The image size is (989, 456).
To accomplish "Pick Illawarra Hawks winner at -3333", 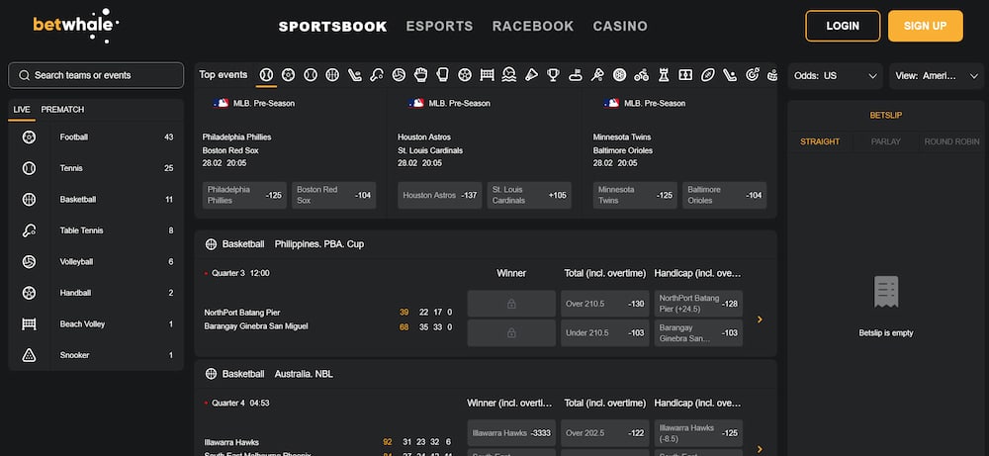I will (x=511, y=433).
